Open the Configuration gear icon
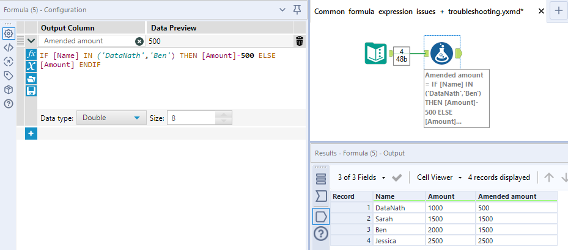 point(8,34)
